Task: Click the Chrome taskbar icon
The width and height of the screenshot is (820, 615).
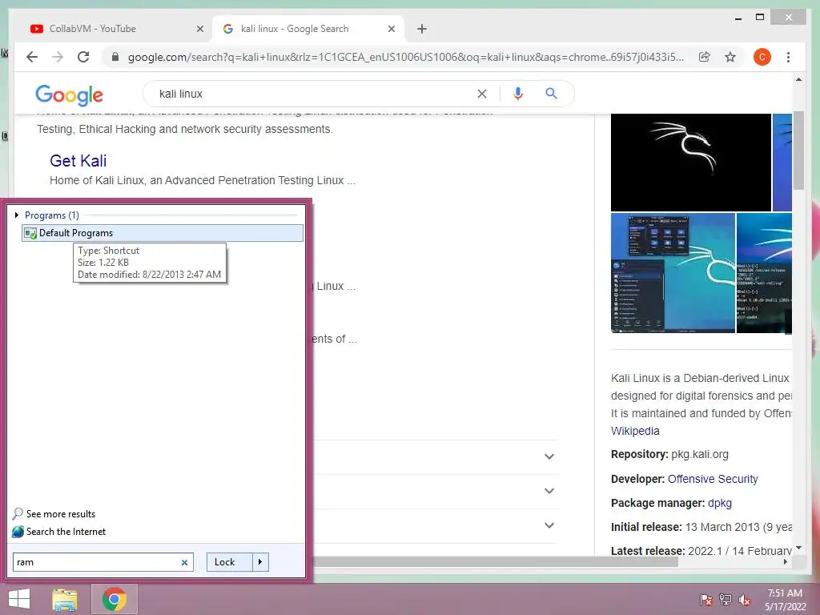Action: 115,599
